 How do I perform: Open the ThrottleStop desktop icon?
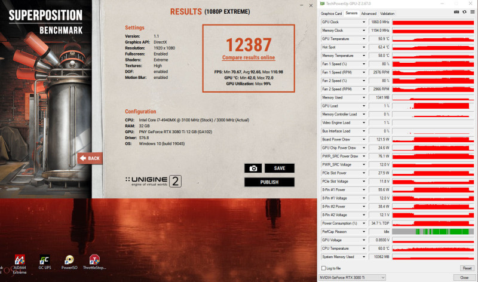[x=94, y=262]
